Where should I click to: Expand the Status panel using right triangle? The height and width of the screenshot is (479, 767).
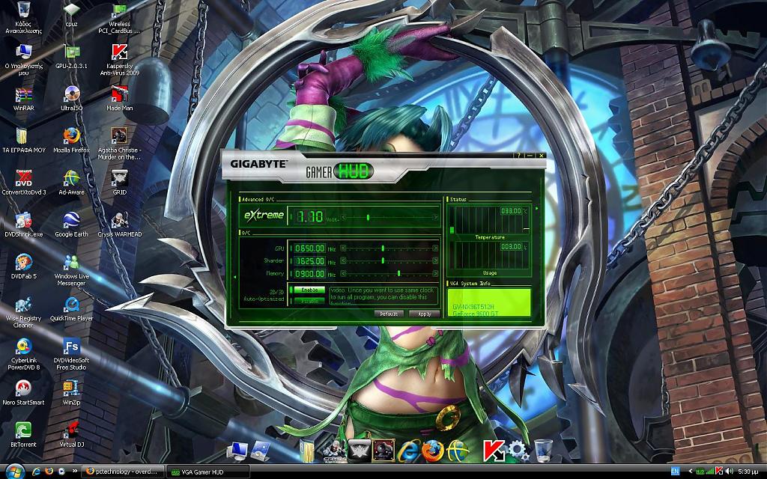point(537,209)
